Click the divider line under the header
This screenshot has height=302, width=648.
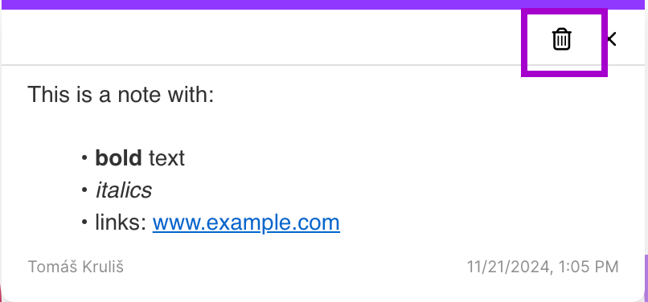pos(323,65)
